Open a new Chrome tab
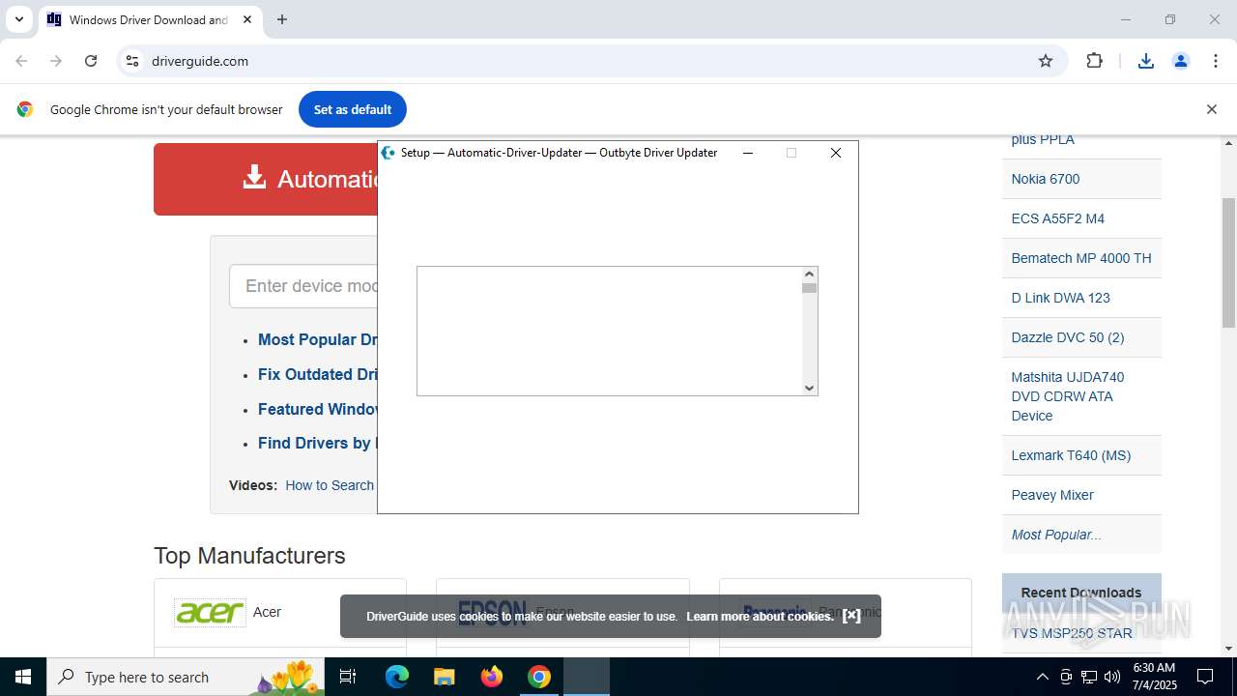The height and width of the screenshot is (696, 1237). coord(282,19)
